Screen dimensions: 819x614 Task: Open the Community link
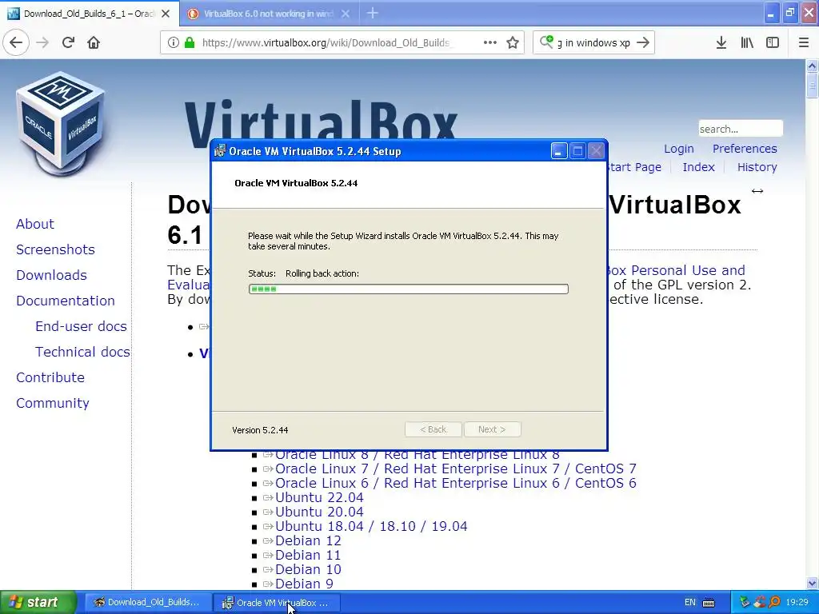tap(52, 403)
